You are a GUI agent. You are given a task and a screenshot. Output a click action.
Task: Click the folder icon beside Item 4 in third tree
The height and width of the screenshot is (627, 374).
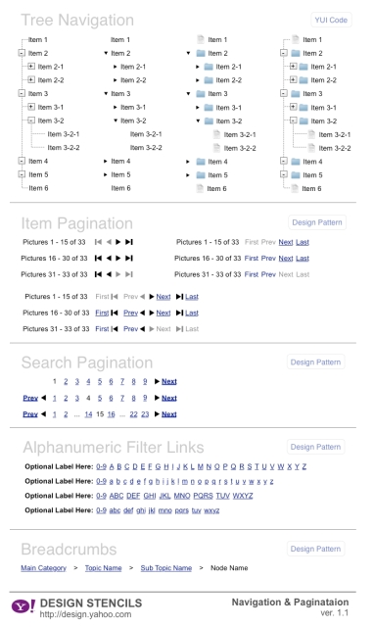click(x=201, y=162)
